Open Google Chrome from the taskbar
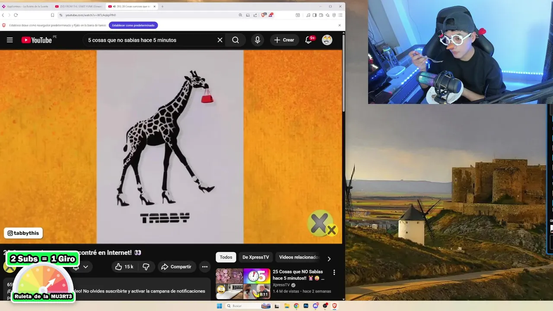Screen dimensions: 553x311 point(296,306)
